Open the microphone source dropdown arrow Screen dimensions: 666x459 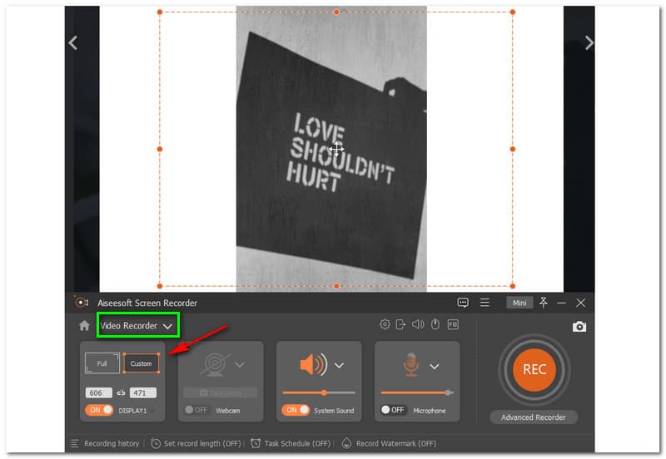[x=435, y=365]
